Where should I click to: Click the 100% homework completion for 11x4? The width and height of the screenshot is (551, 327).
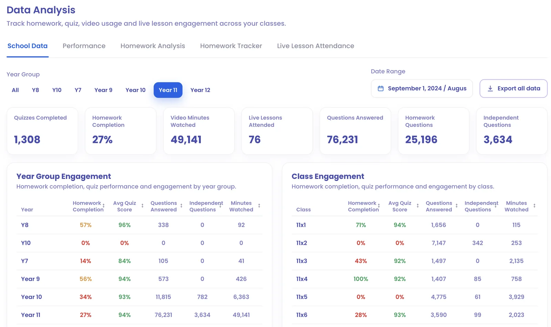pos(361,279)
